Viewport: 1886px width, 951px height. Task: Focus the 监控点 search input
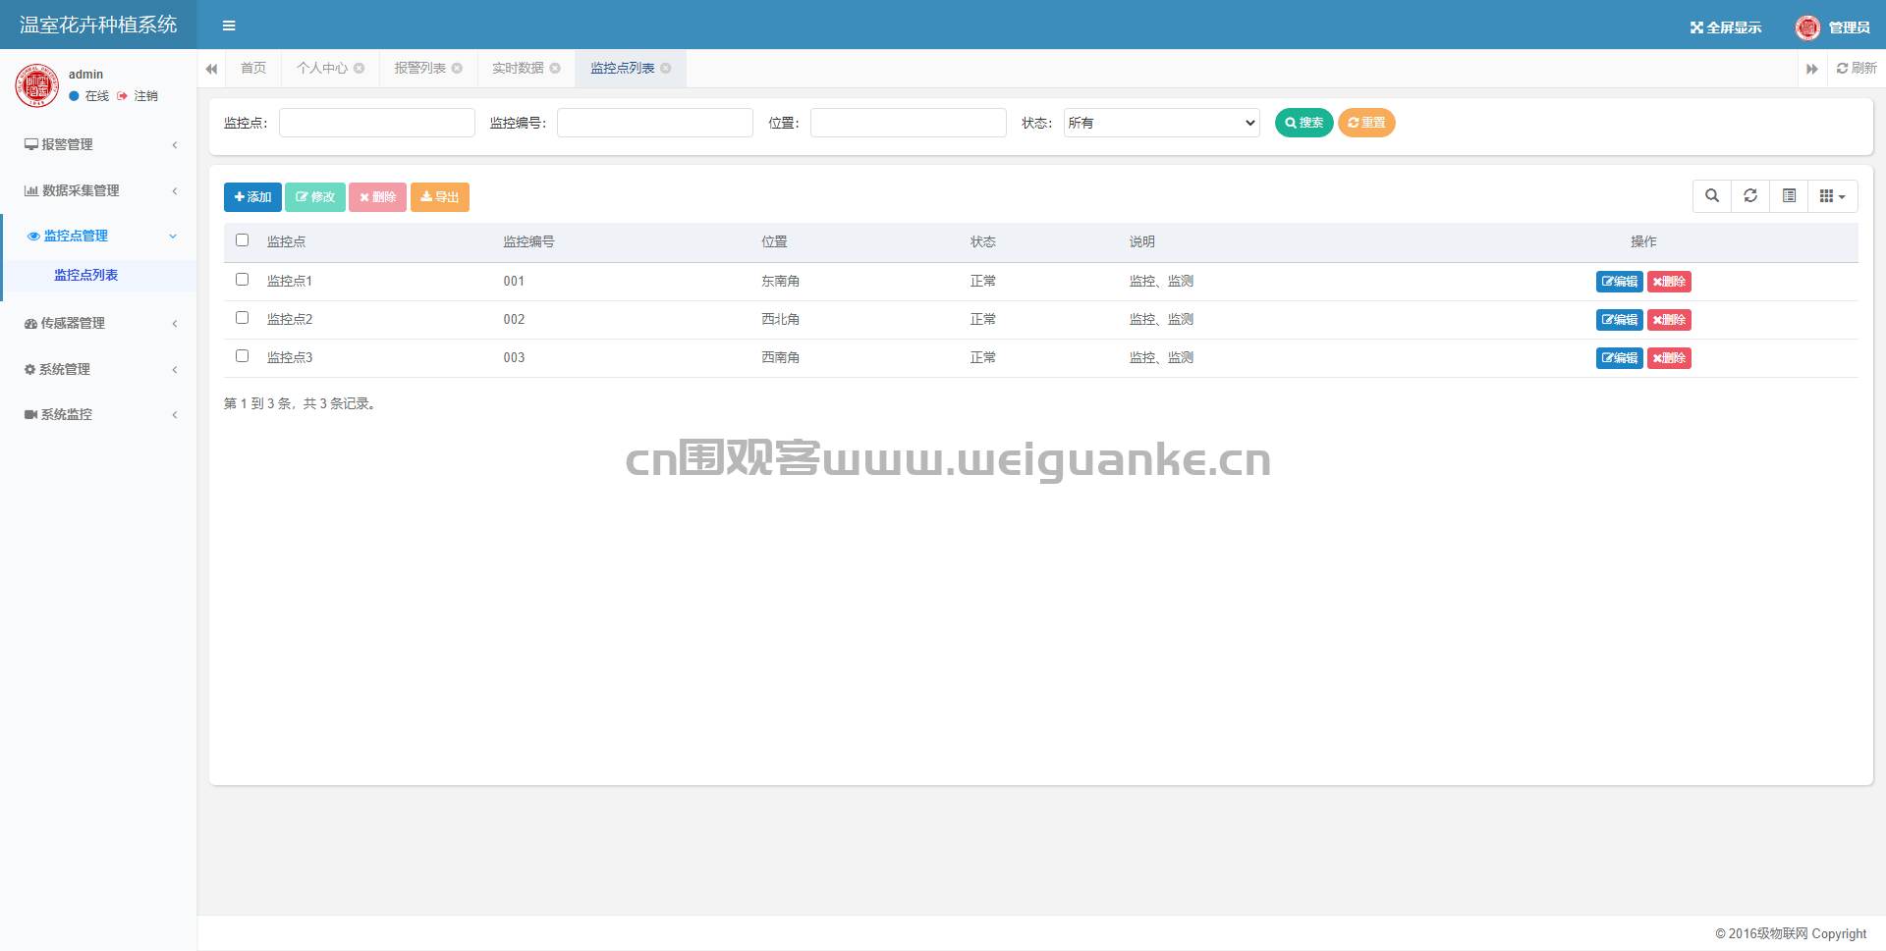pos(377,123)
